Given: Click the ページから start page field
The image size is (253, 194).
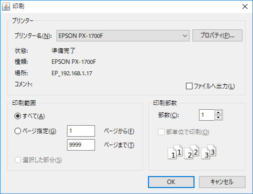Looking at the screenshot, I should (81, 131).
